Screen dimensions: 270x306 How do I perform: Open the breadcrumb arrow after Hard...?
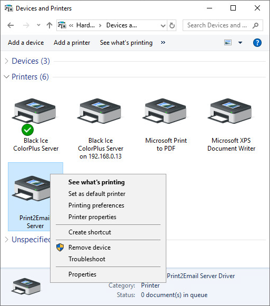100,26
